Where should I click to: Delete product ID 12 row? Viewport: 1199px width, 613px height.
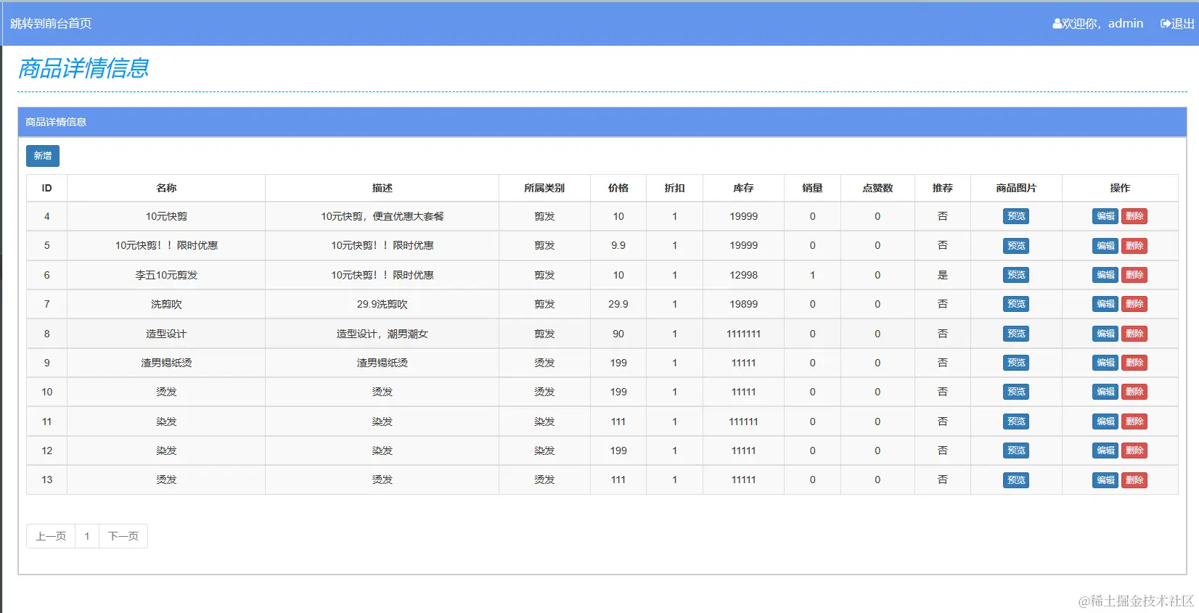1134,451
